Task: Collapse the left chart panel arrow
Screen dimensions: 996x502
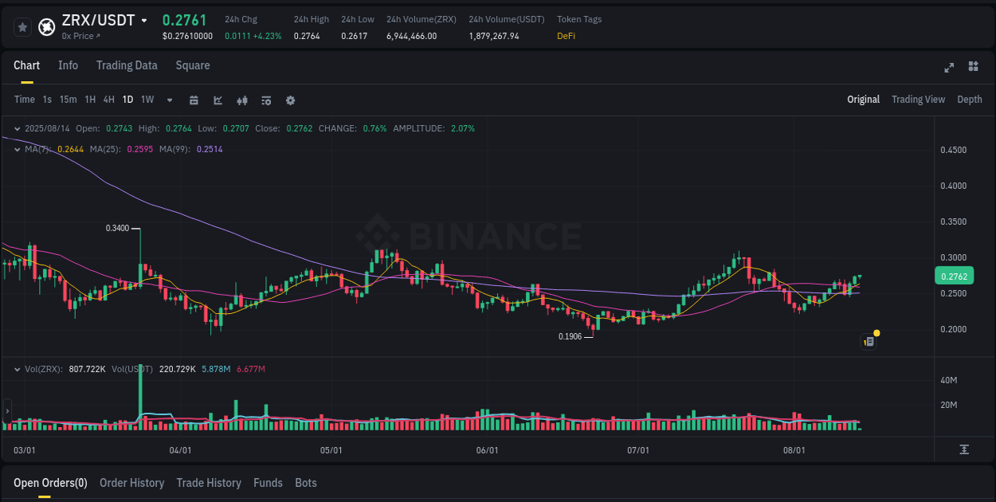Action: click(6, 411)
